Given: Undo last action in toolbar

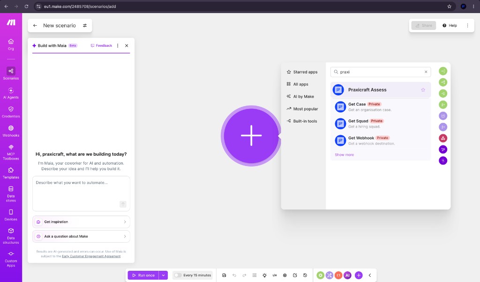Looking at the screenshot, I should [234, 275].
